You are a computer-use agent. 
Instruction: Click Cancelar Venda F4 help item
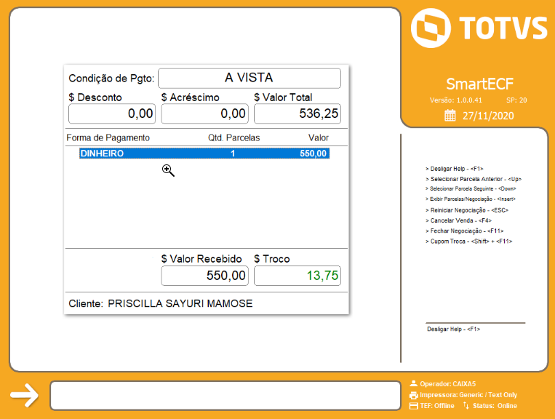coord(459,220)
